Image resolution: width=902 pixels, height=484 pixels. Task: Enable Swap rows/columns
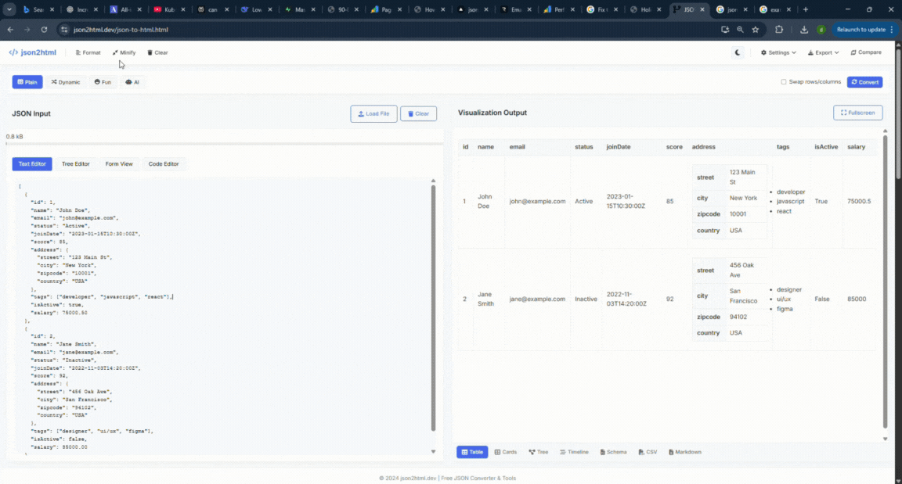point(783,81)
